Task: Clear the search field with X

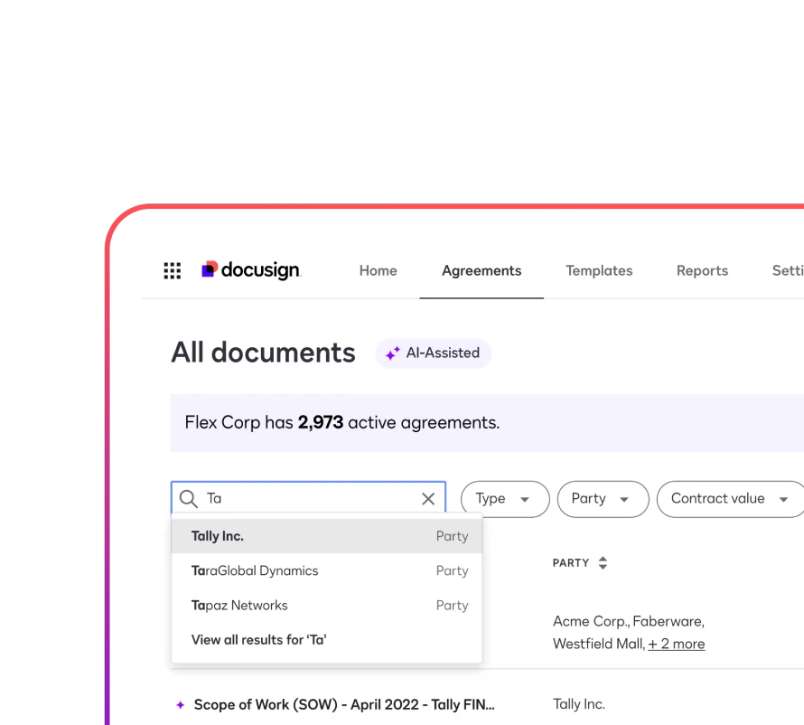Action: pyautogui.click(x=428, y=499)
